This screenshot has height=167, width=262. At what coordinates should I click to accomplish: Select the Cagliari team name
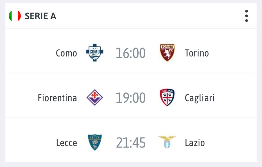(x=200, y=98)
